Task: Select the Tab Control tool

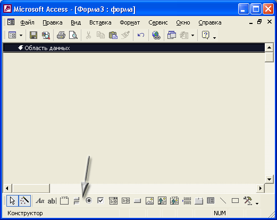Action: 199,201
